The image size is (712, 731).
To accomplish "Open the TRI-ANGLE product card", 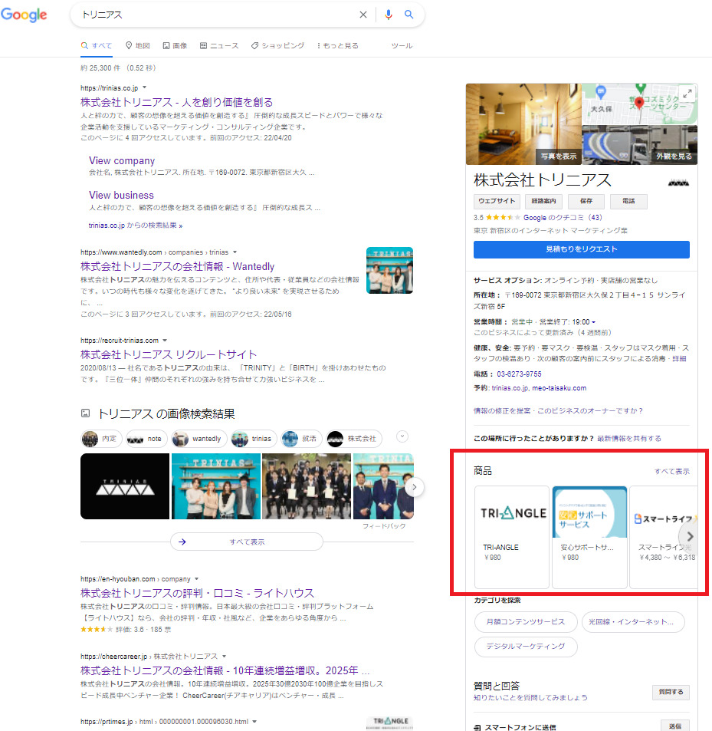I will point(512,537).
